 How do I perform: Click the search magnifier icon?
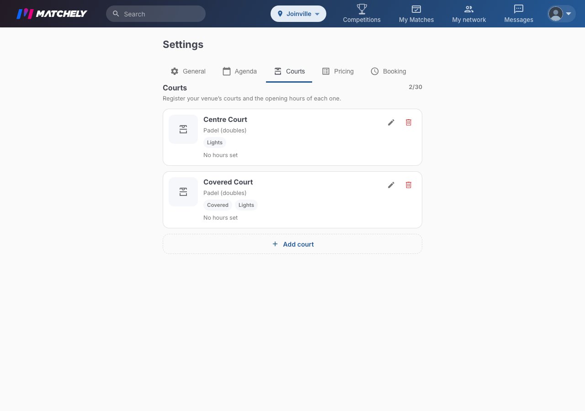[x=116, y=14]
